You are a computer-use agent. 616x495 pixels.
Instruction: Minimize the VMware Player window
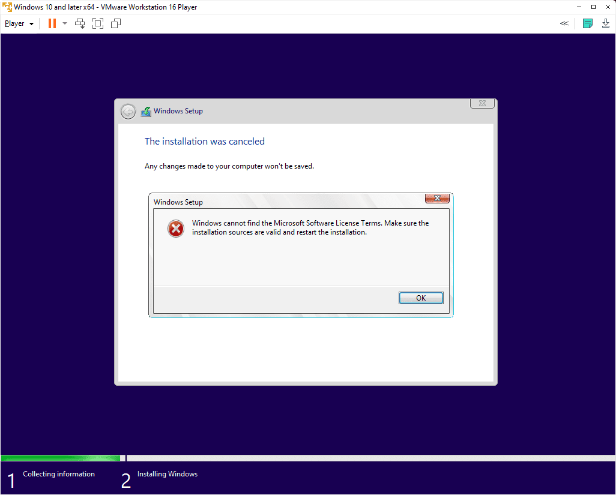(x=579, y=7)
